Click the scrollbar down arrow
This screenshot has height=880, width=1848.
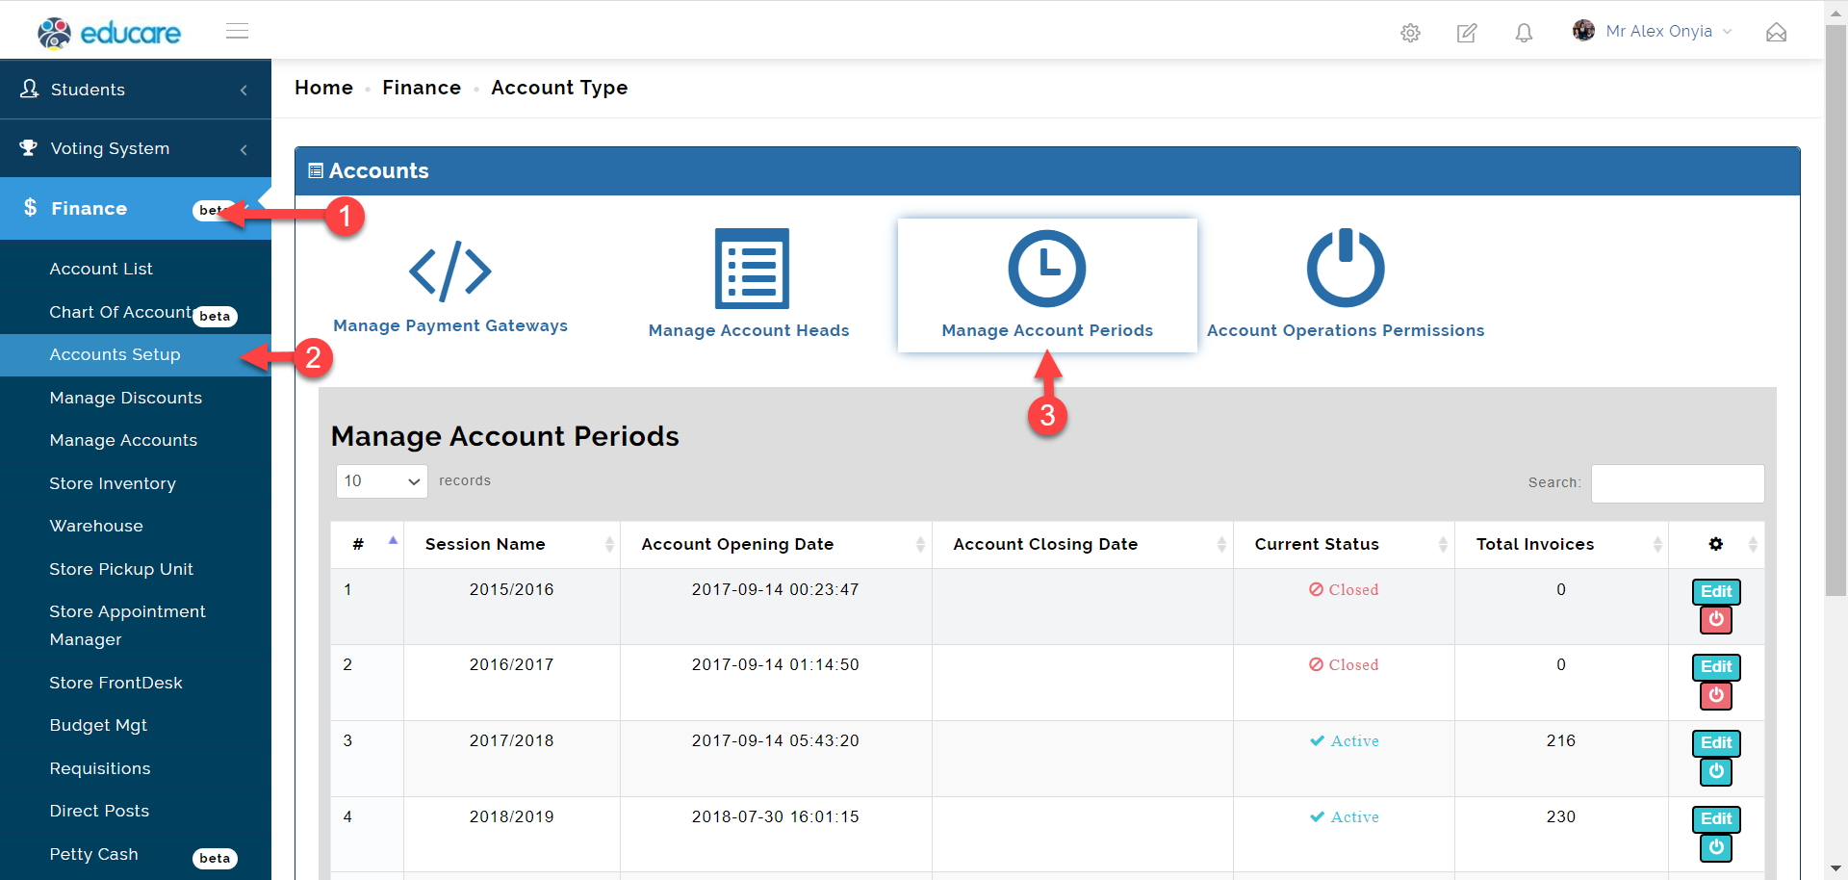tap(1835, 869)
